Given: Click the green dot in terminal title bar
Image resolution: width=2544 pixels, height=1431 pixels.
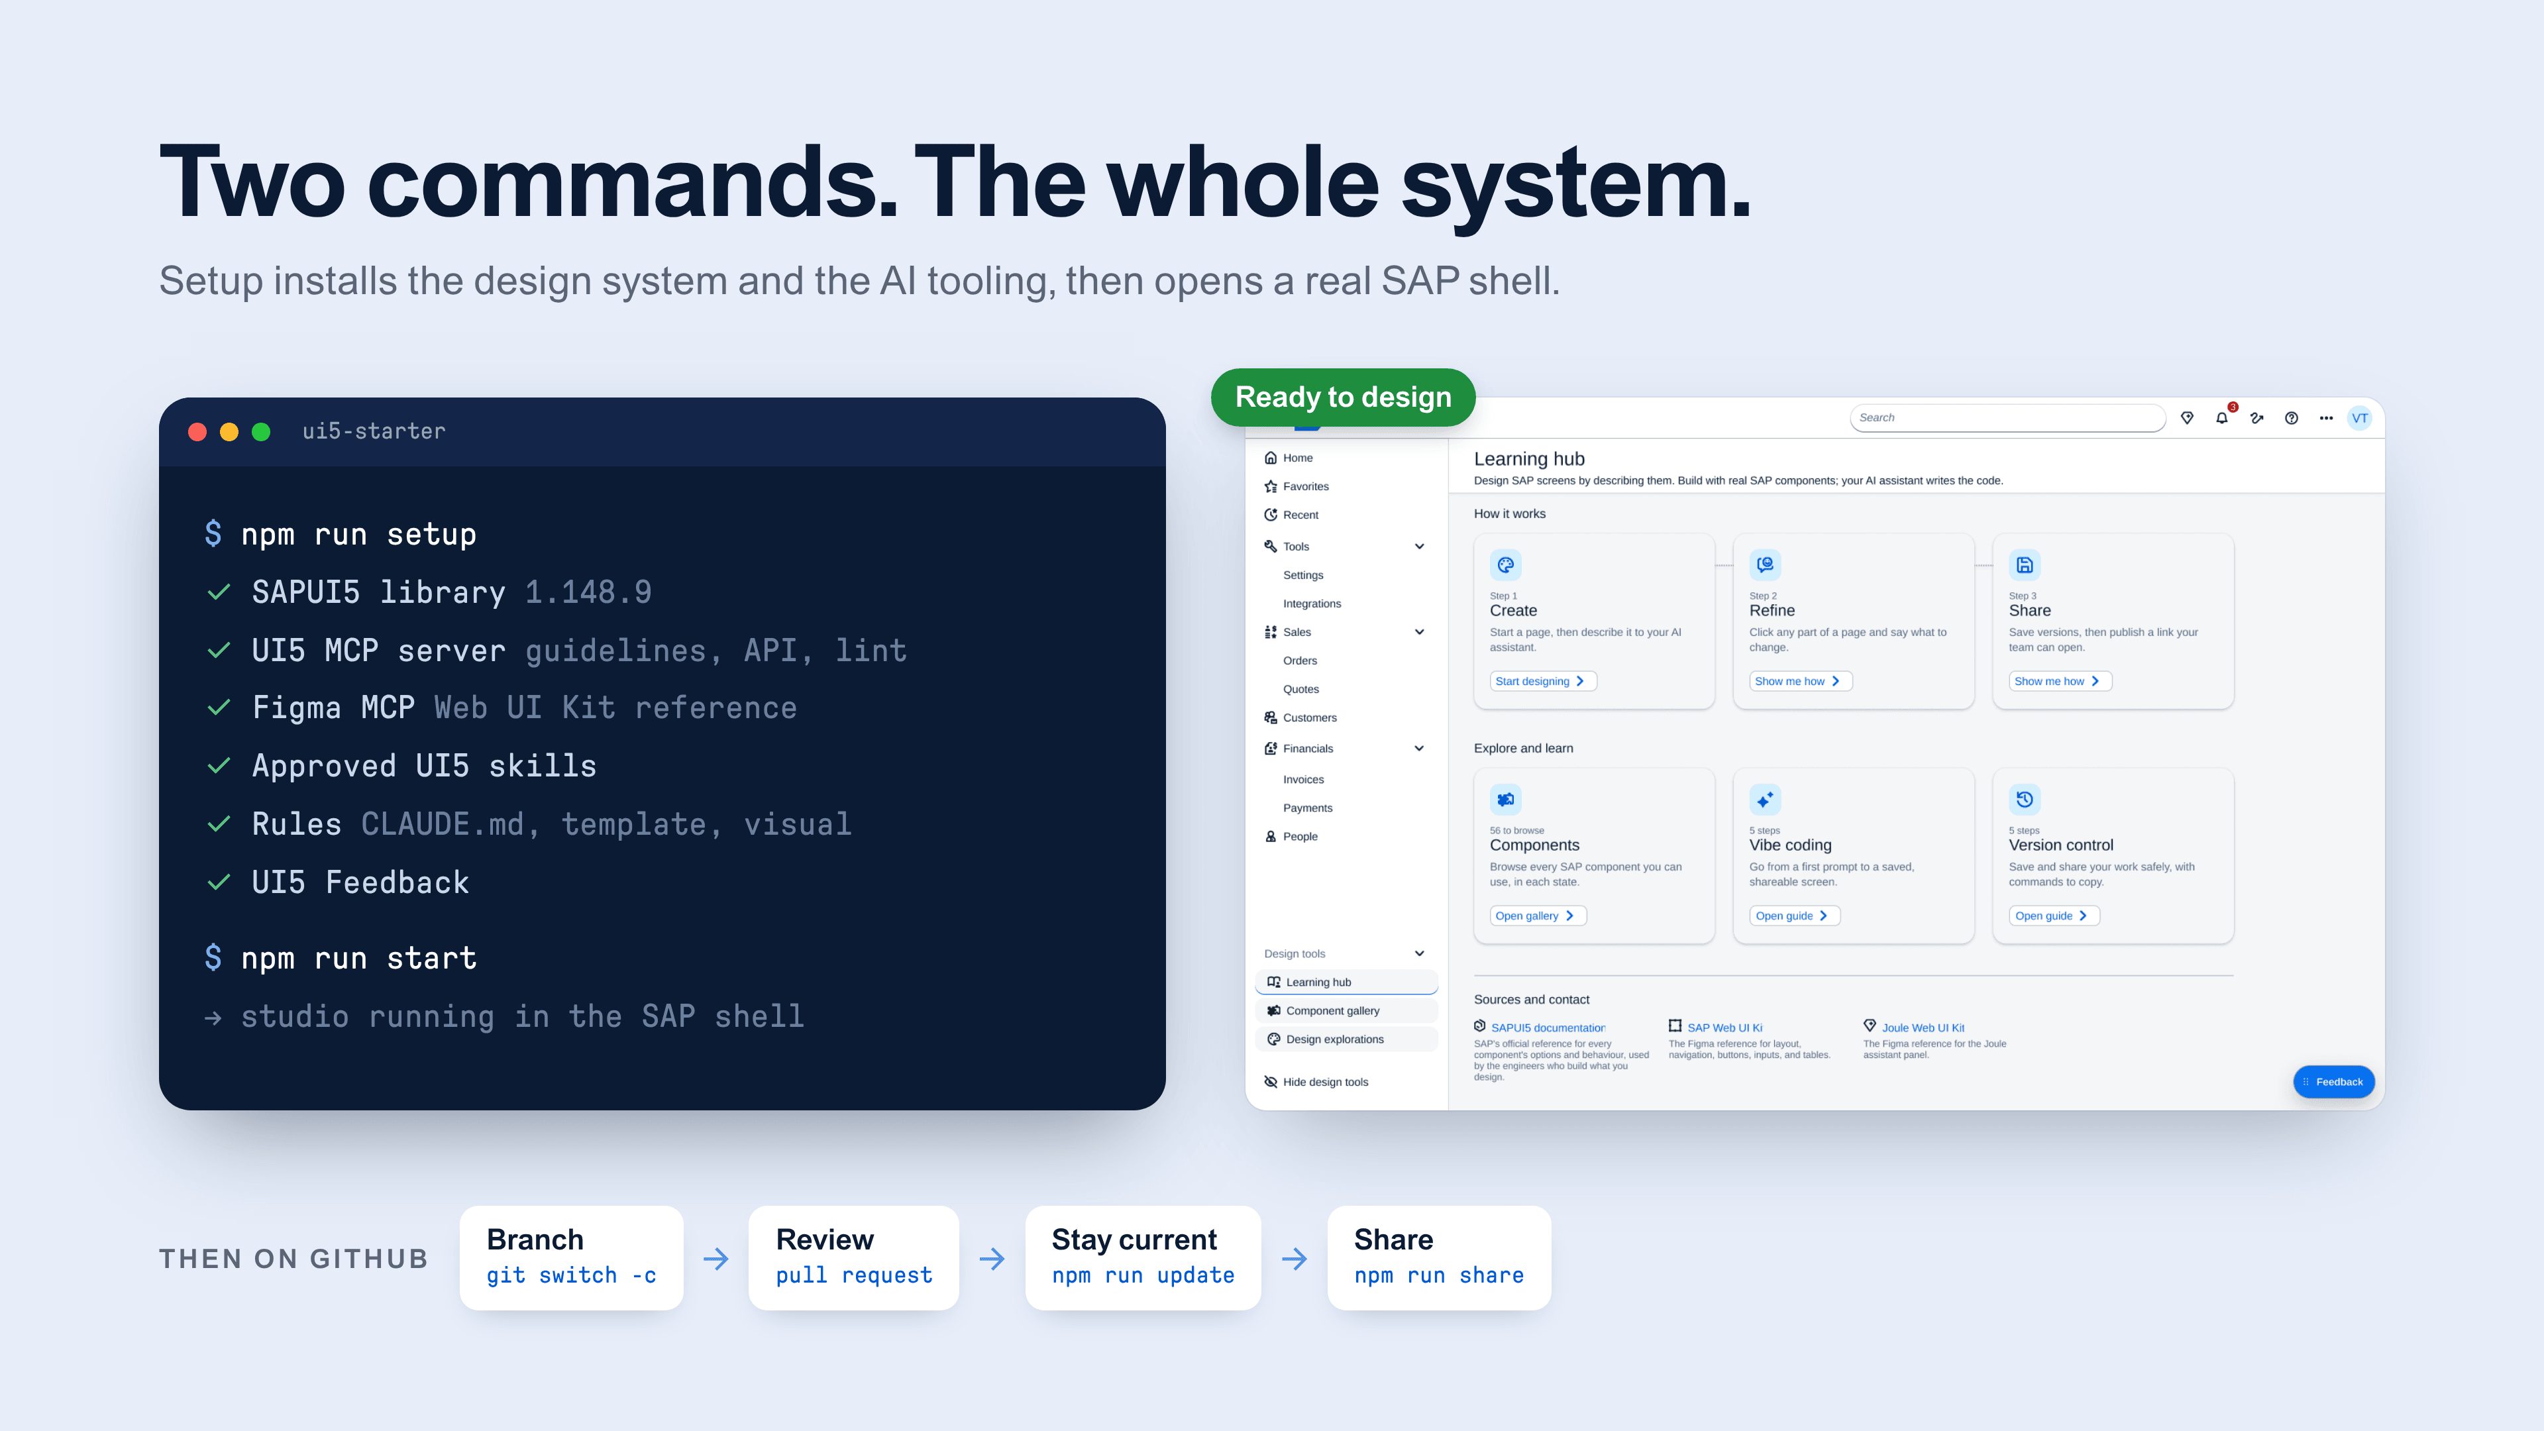Looking at the screenshot, I should tap(261, 431).
